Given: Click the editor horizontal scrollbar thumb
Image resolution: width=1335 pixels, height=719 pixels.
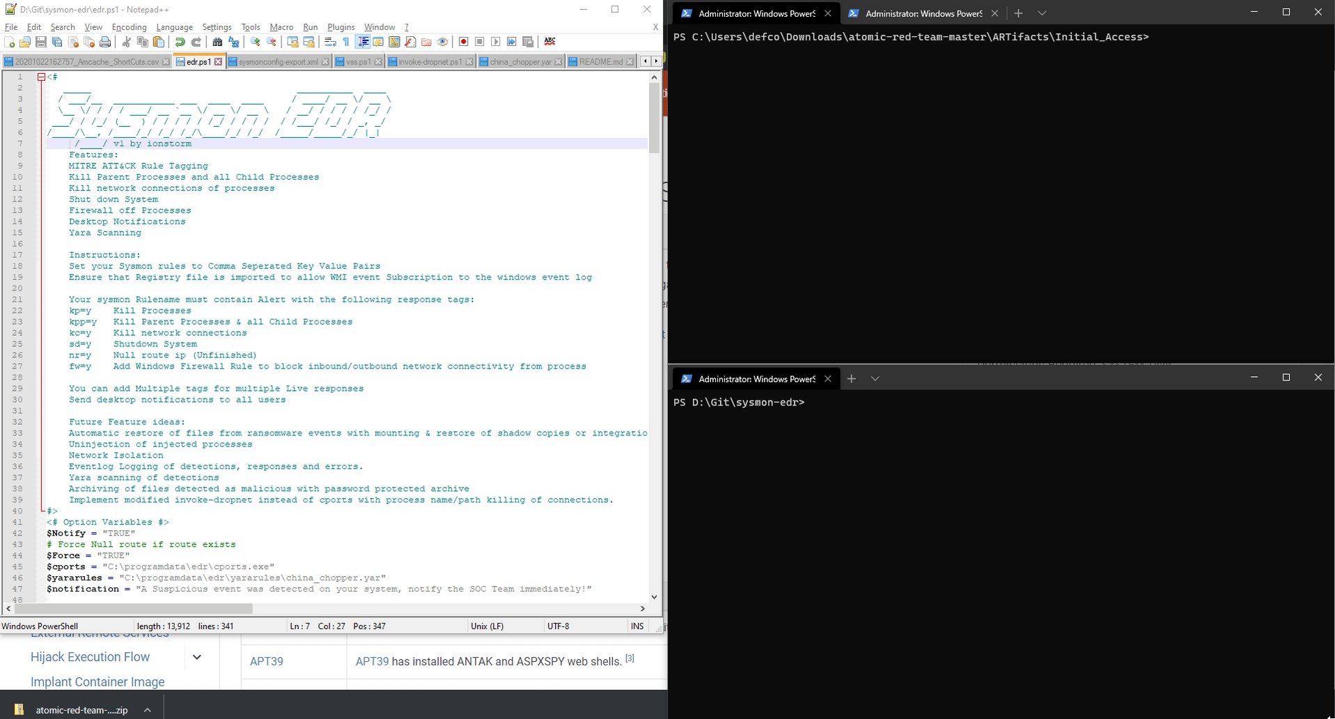Looking at the screenshot, I should [x=132, y=608].
